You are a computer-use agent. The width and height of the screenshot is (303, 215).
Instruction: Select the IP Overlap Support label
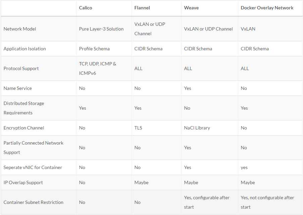[x=23, y=182]
